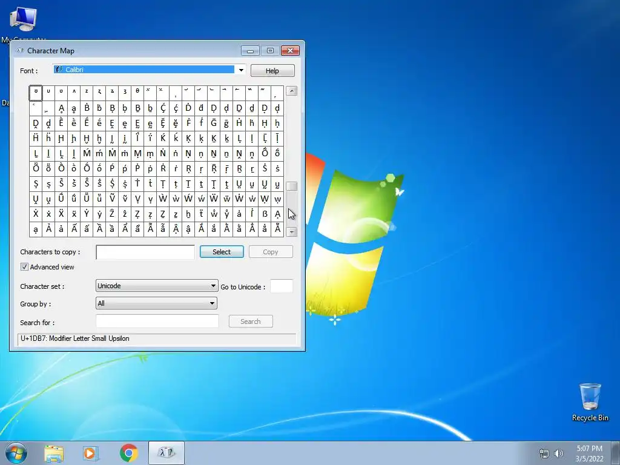Click the Help button
This screenshot has width=620, height=465.
click(272, 70)
